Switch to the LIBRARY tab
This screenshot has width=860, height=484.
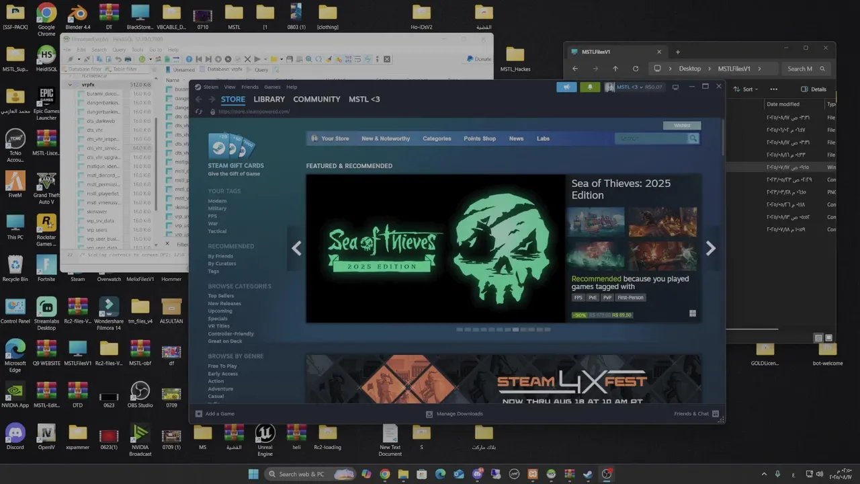(x=269, y=99)
